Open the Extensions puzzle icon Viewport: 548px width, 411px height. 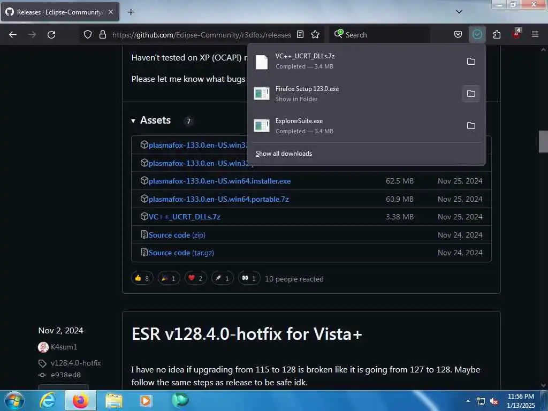tap(497, 34)
